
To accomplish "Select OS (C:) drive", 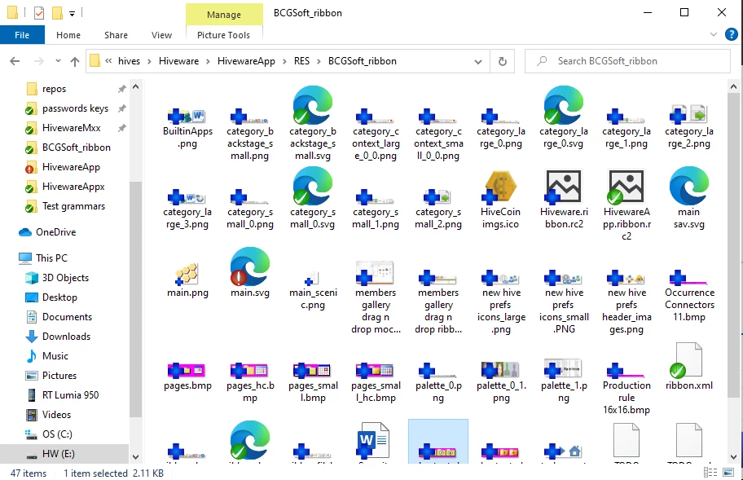I will pyautogui.click(x=57, y=434).
